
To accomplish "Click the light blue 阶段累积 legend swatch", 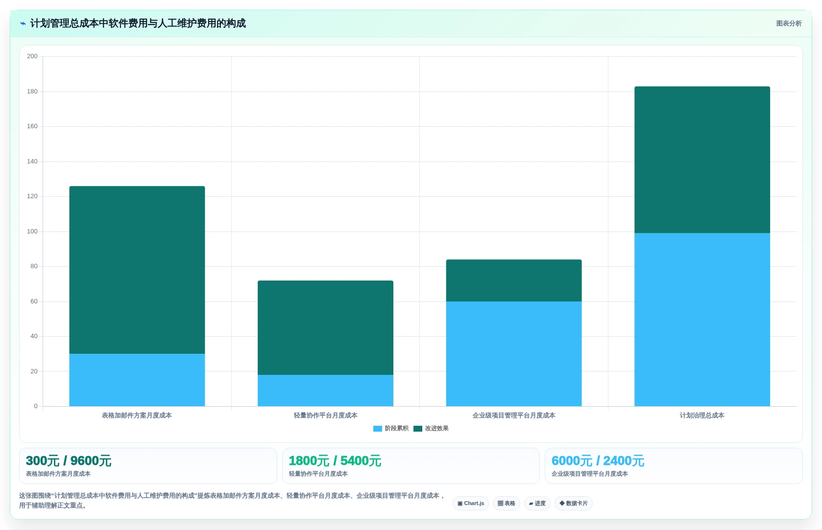I will click(378, 429).
